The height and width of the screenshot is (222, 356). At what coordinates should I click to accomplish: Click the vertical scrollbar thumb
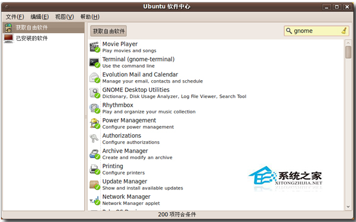pos(348,52)
